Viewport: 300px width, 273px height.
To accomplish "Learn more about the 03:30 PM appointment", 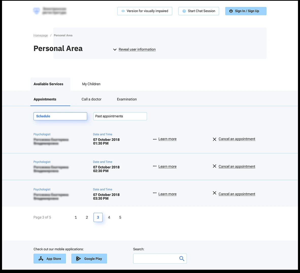I will [x=168, y=194].
